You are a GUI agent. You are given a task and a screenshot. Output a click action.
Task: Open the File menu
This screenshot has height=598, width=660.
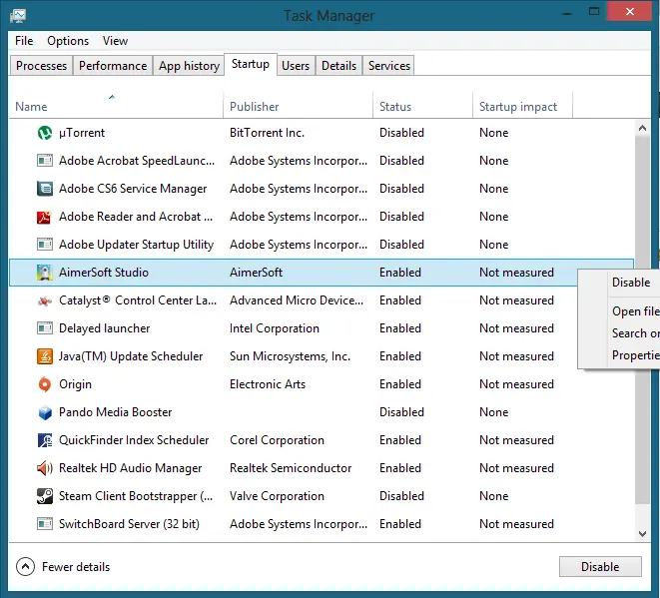(24, 41)
